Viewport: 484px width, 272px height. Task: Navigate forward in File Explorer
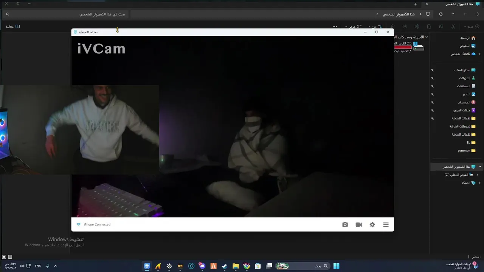[465, 14]
